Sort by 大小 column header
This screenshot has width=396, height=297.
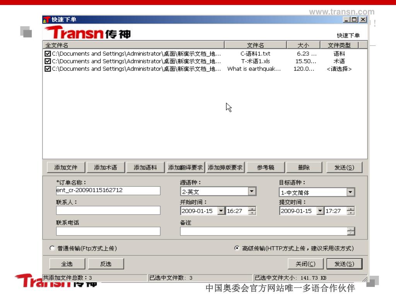click(x=303, y=45)
